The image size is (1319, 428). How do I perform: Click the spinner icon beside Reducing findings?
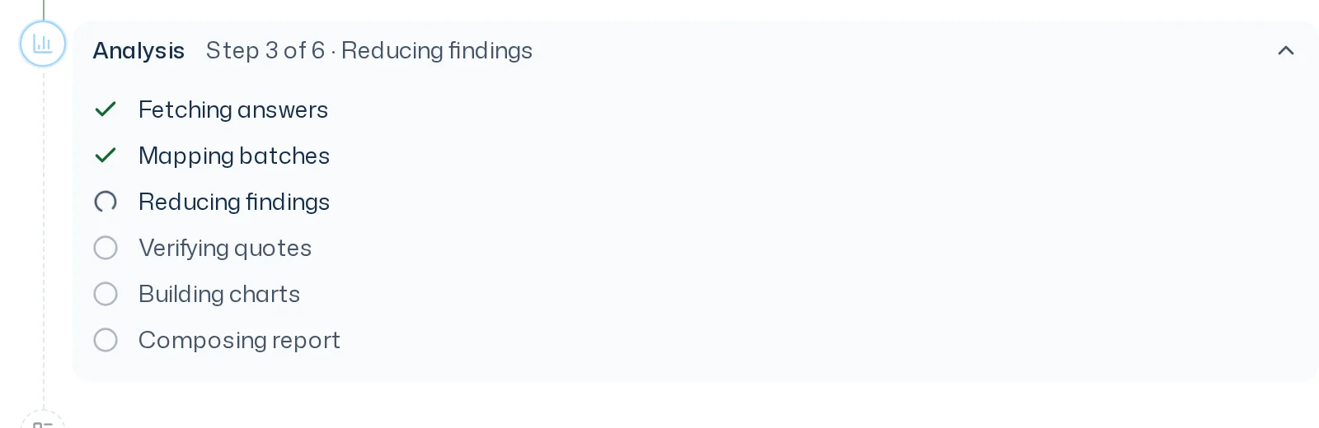pos(106,202)
